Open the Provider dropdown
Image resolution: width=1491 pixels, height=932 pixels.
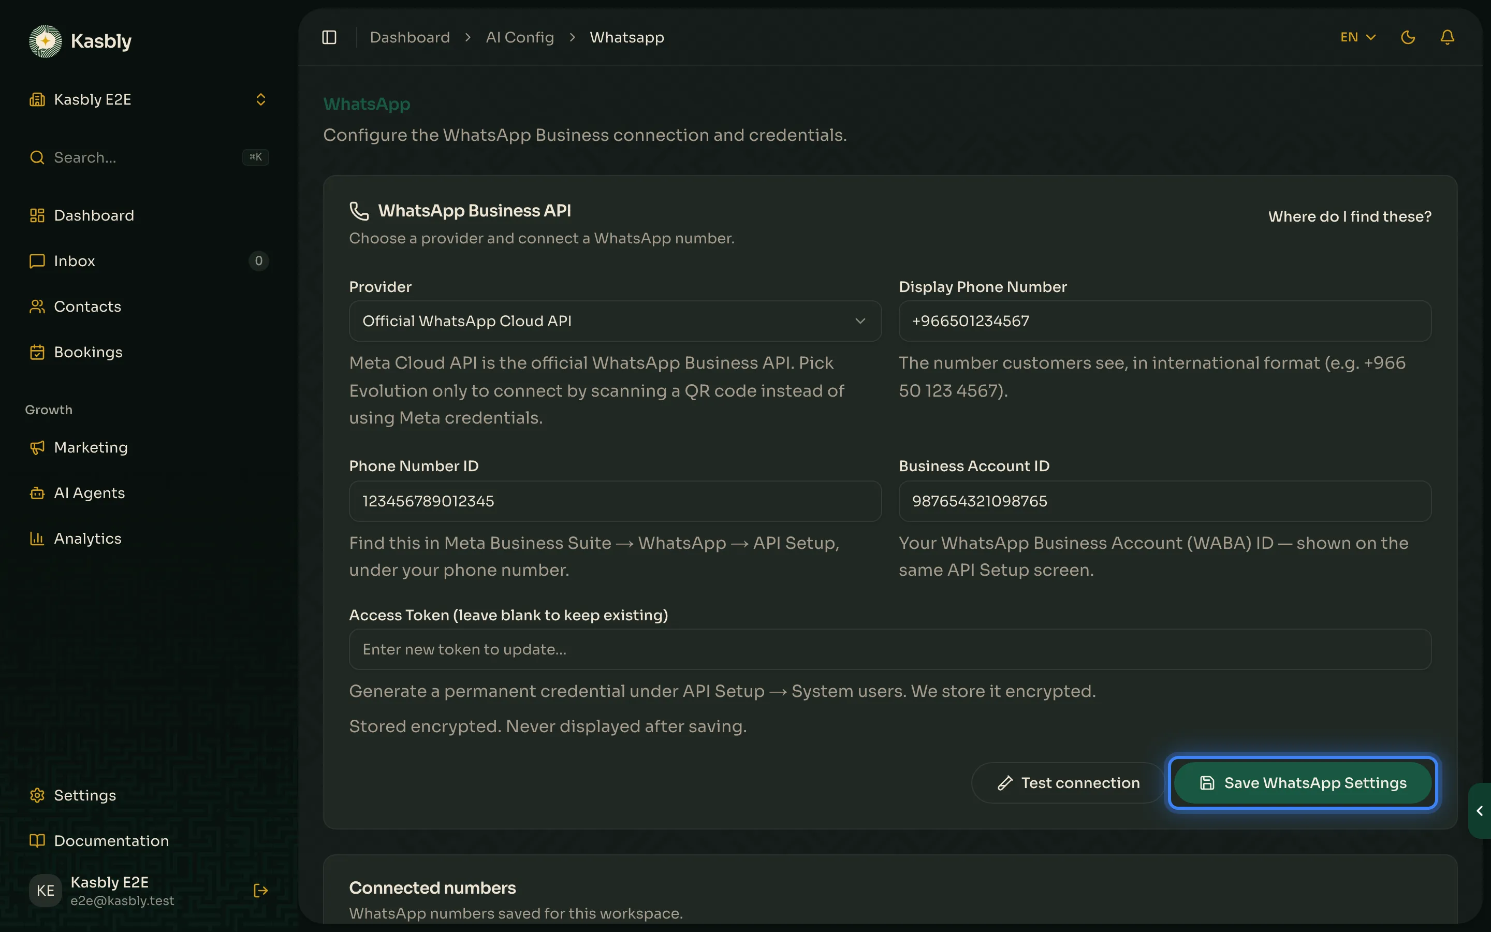coord(615,321)
